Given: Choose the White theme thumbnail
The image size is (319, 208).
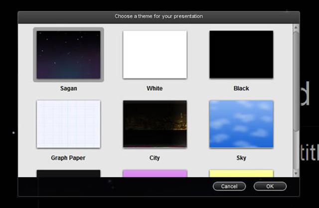Looking at the screenshot, I should coord(155,54).
